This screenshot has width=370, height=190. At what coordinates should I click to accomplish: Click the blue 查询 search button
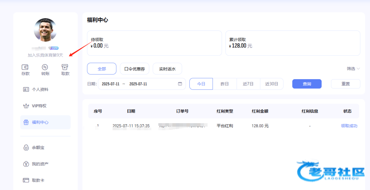point(307,84)
